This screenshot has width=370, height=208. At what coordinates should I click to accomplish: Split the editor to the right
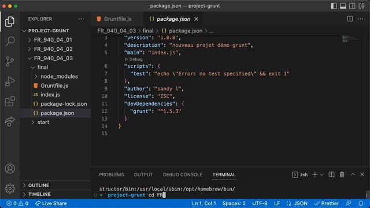click(x=350, y=19)
